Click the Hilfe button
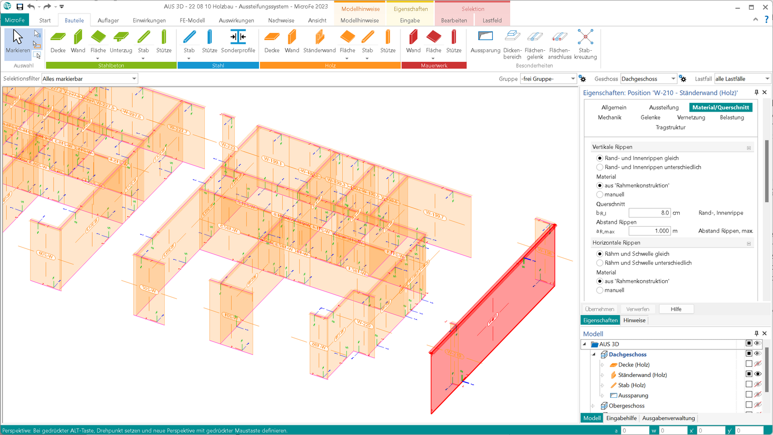Image resolution: width=773 pixels, height=435 pixels. tap(676, 309)
